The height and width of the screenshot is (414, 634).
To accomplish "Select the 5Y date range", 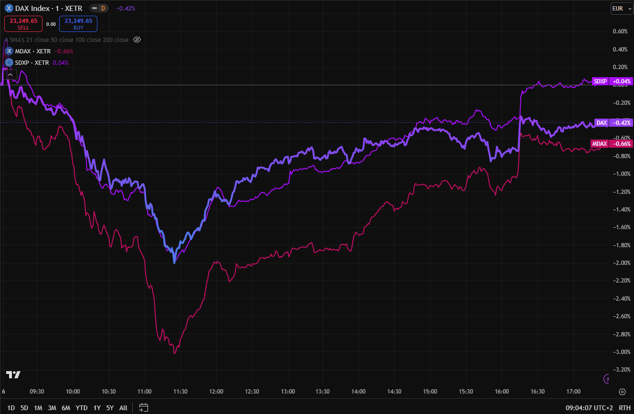I will pos(110,408).
